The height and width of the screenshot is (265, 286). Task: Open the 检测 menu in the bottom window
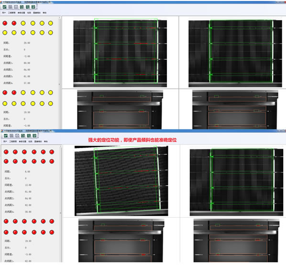[30, 141]
